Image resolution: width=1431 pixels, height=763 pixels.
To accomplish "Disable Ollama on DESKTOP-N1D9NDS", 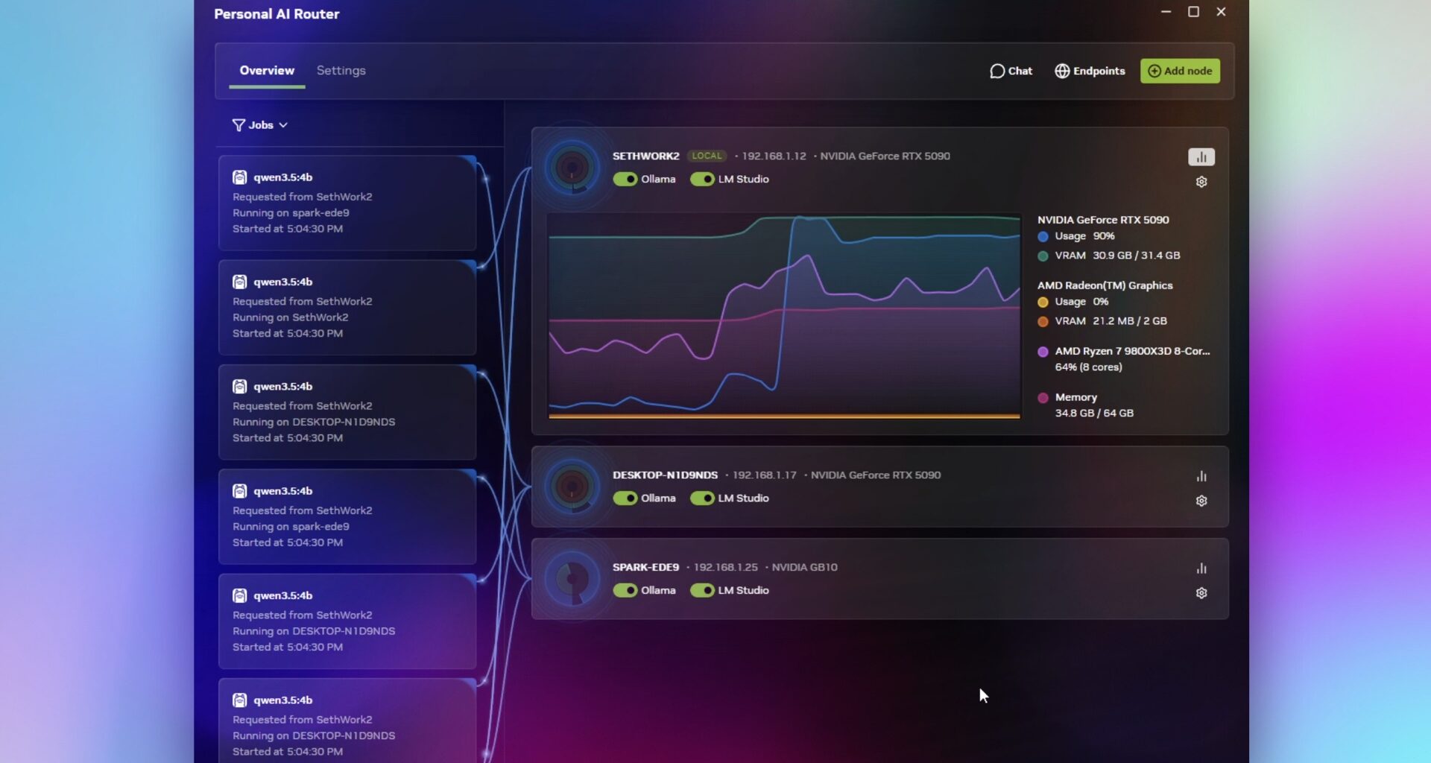I will tap(625, 498).
